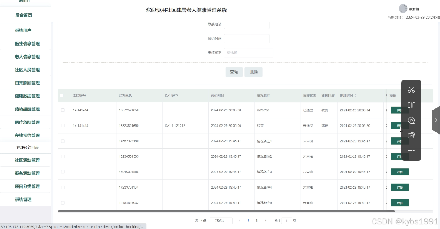This screenshot has width=440, height=229.
Task: Click 已通过 status cell
Action: (x=308, y=110)
